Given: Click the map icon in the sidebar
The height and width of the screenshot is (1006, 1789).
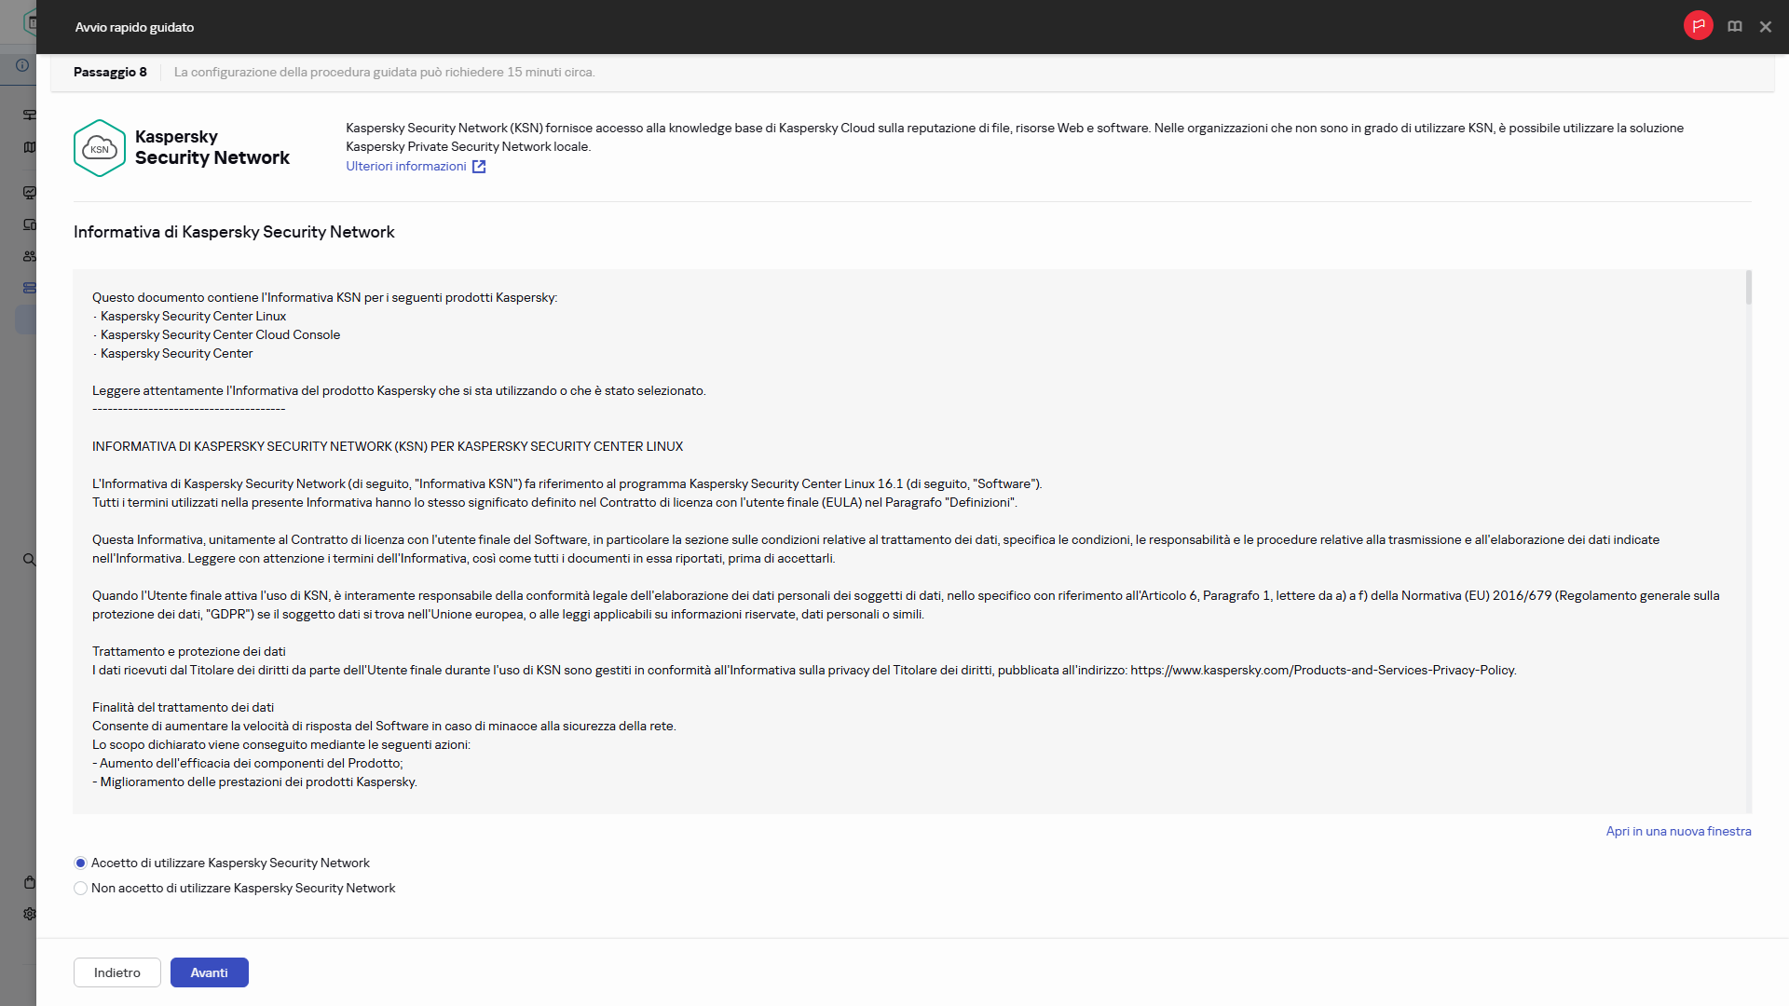Looking at the screenshot, I should tap(30, 147).
